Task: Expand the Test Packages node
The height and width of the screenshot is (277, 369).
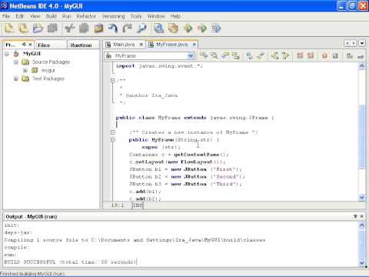Action: pyautogui.click(x=16, y=78)
